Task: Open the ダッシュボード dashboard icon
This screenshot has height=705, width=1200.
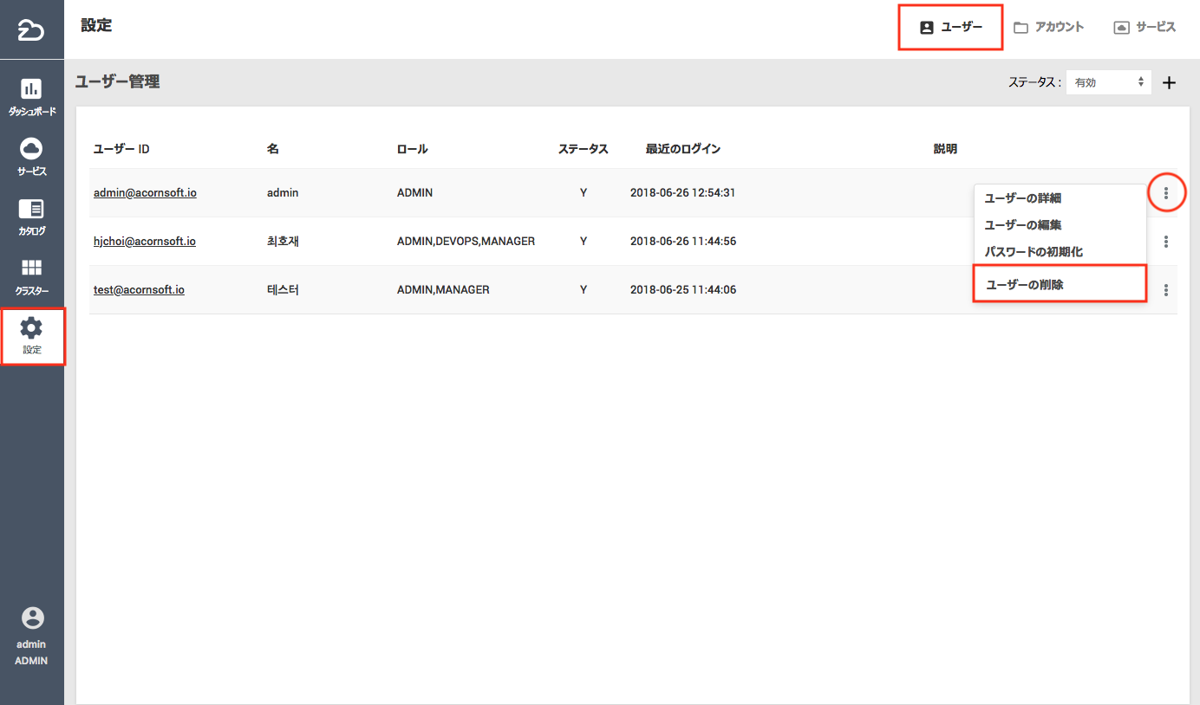Action: (31, 89)
